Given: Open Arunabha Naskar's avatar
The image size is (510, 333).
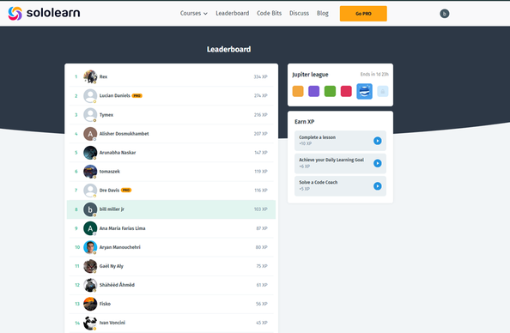Looking at the screenshot, I should [90, 153].
